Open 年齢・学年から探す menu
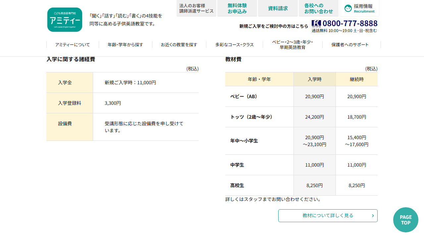The width and height of the screenshot is (424, 238). coord(126,45)
